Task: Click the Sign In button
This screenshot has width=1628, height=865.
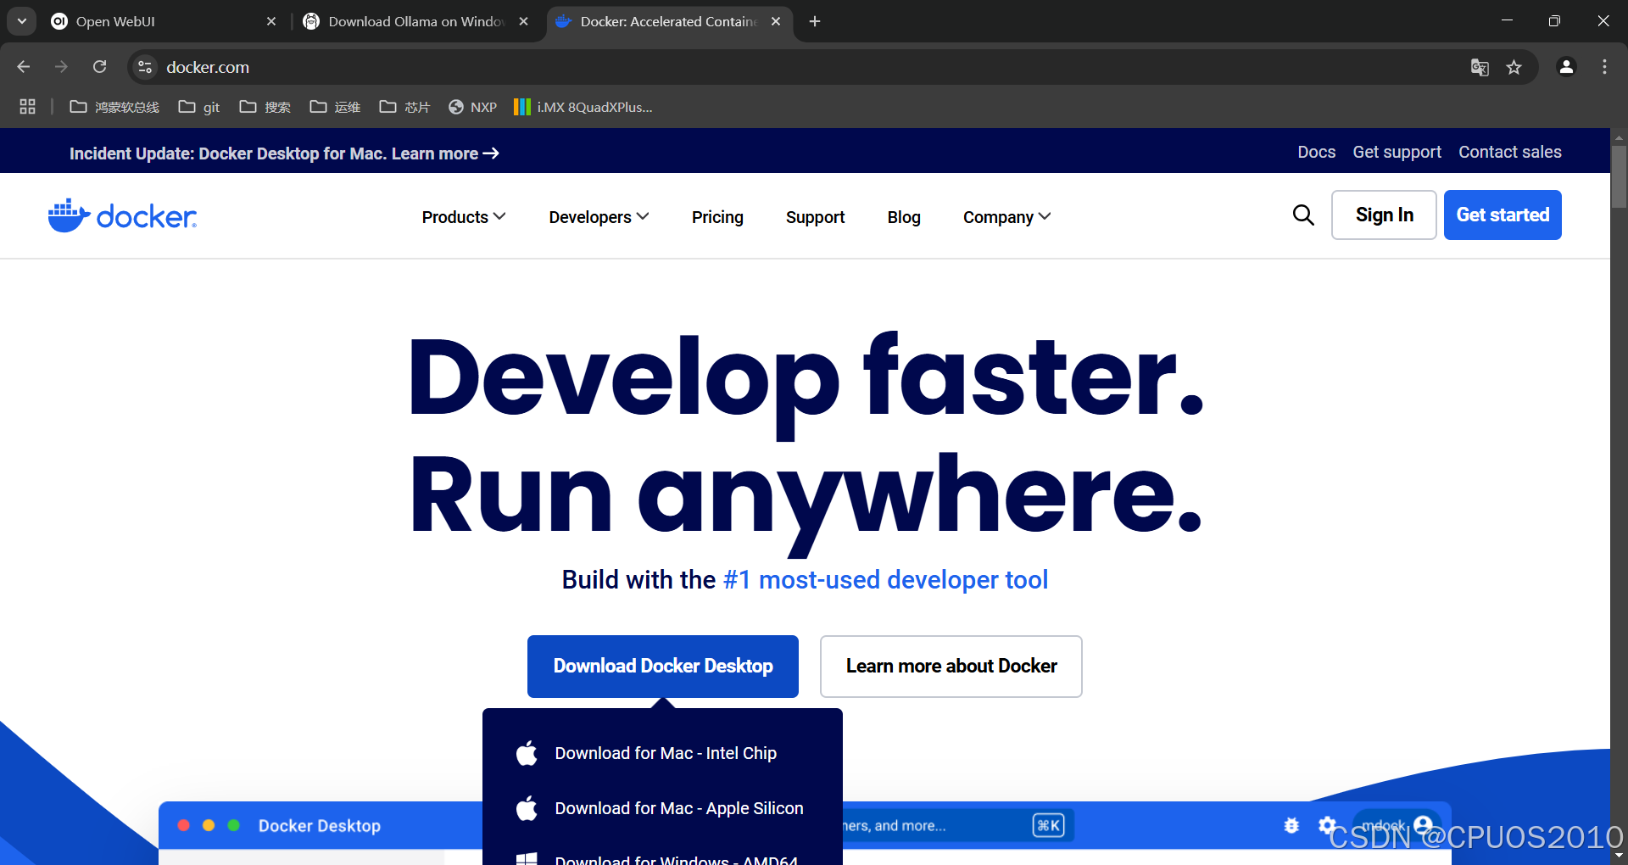Action: click(1384, 215)
